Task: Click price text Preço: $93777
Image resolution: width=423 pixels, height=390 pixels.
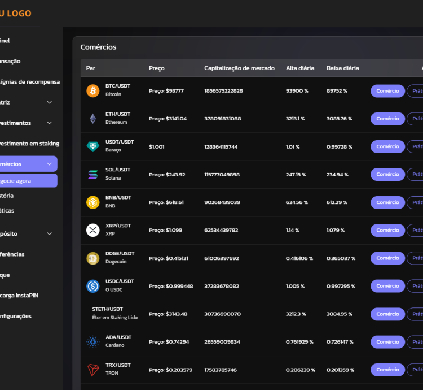Action: pyautogui.click(x=166, y=91)
